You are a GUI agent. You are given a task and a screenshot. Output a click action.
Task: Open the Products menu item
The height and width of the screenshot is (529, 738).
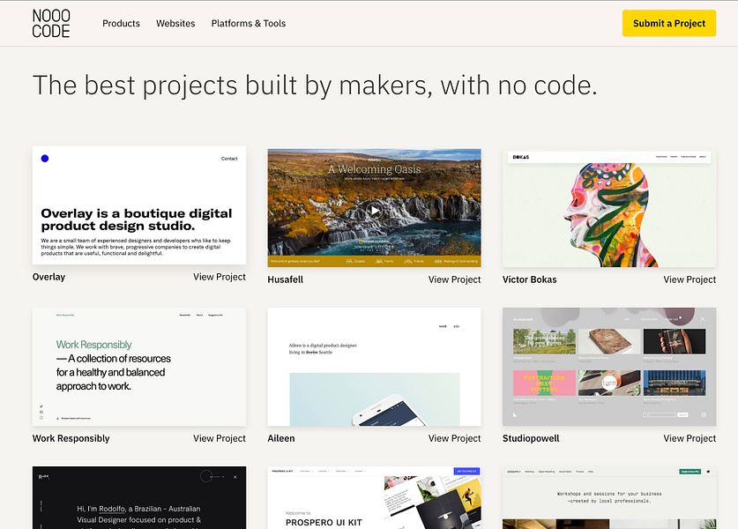pos(121,23)
